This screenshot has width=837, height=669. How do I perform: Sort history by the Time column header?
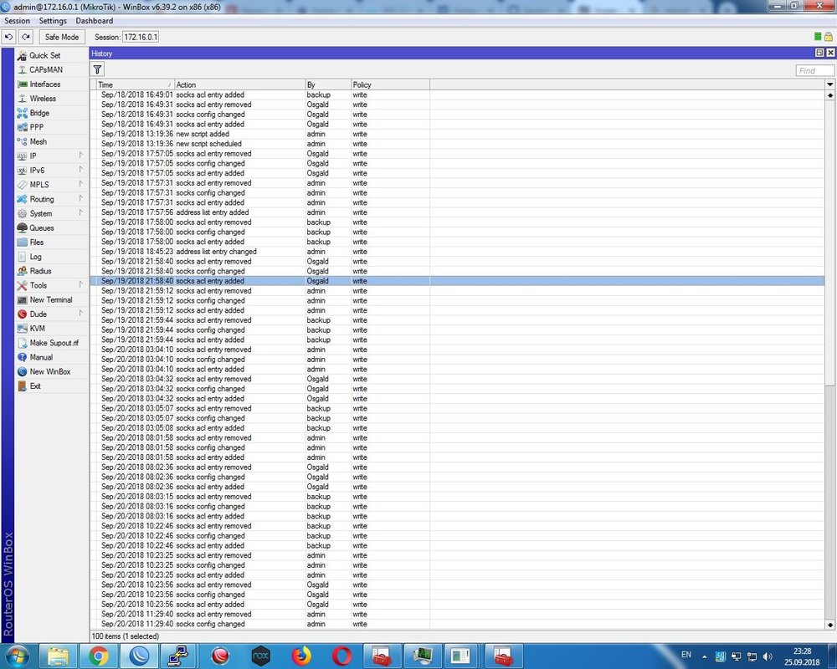point(132,84)
